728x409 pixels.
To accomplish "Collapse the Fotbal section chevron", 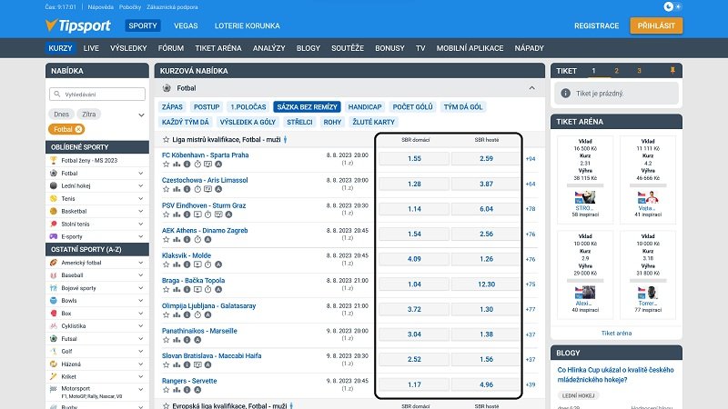I will 531,88.
